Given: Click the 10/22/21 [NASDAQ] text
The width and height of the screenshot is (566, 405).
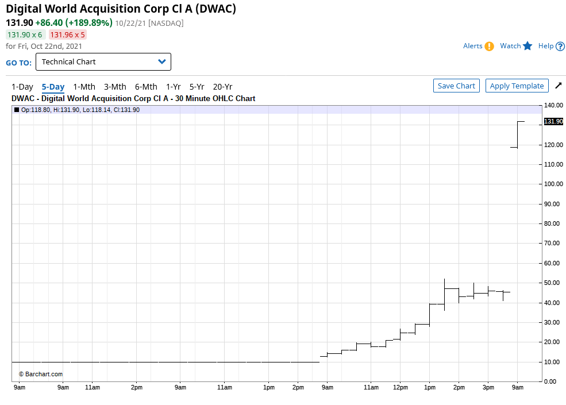Looking at the screenshot, I should tap(149, 23).
